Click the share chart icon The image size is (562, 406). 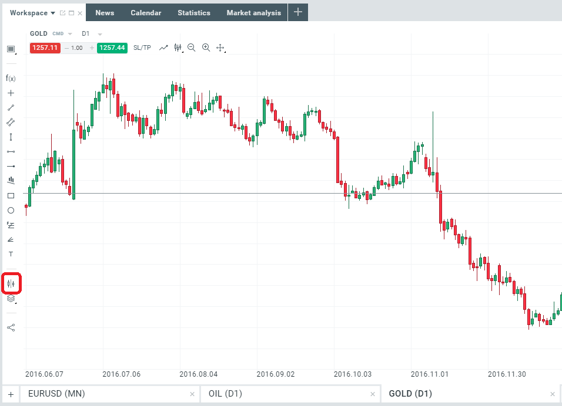pos(11,327)
